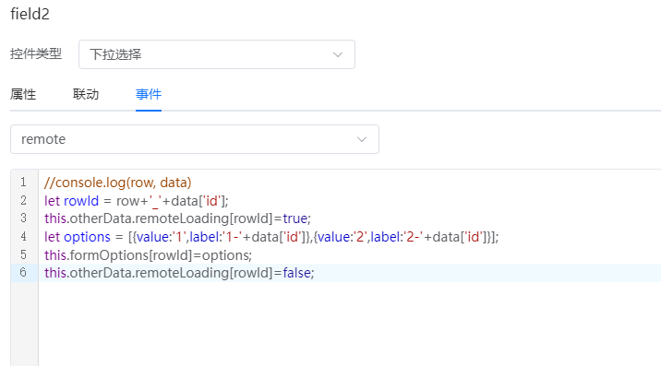661x366 pixels.
Task: Click line 4 'let options' declaration
Action: coord(271,237)
